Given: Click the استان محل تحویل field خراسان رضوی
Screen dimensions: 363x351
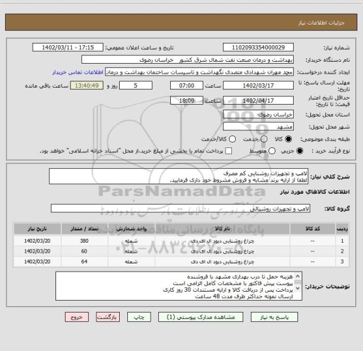Looking at the screenshot, I should click(x=258, y=115).
